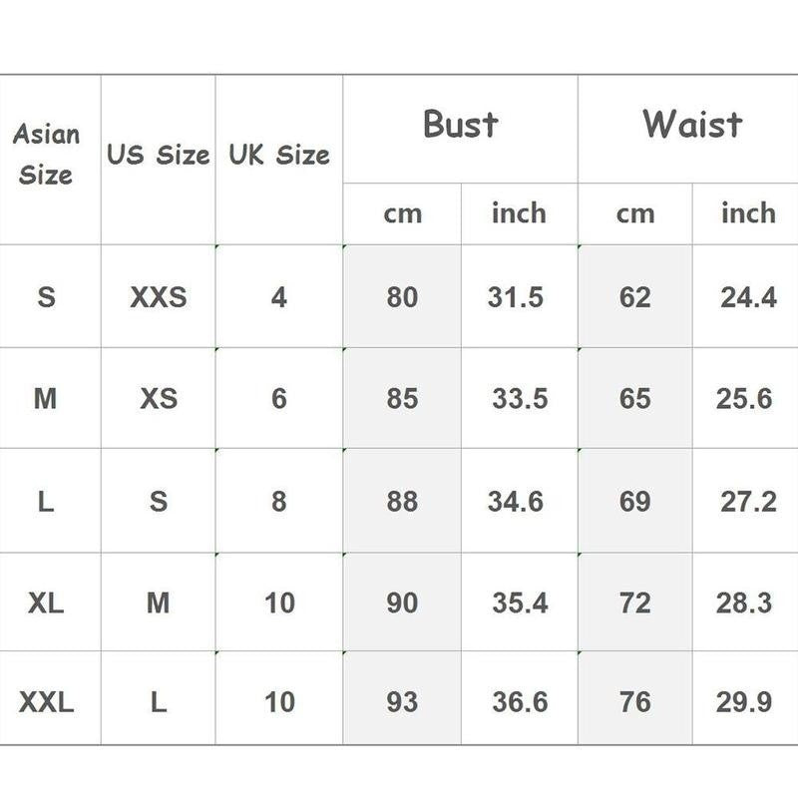Click the 28.3 inch waist cell

744,602
